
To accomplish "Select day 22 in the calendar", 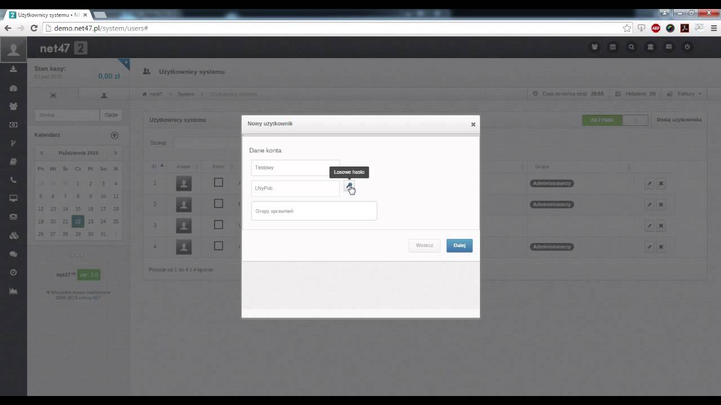I will coord(78,221).
